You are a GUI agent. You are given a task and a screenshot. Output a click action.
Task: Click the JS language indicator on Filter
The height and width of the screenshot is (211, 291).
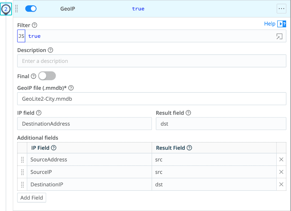point(21,36)
